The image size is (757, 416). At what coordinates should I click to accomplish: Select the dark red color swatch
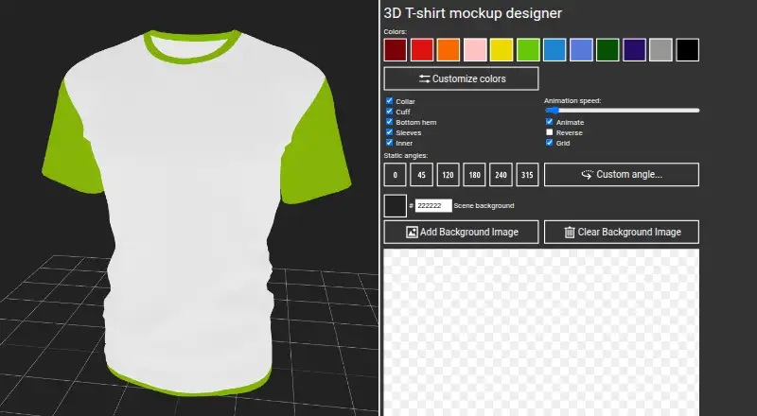tap(396, 50)
